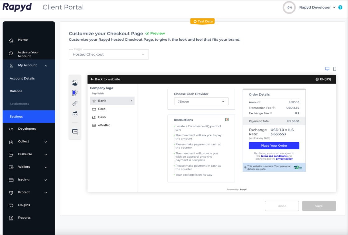Expand the Wallets sidebar section
This screenshot has width=348, height=235.
(x=46, y=167)
